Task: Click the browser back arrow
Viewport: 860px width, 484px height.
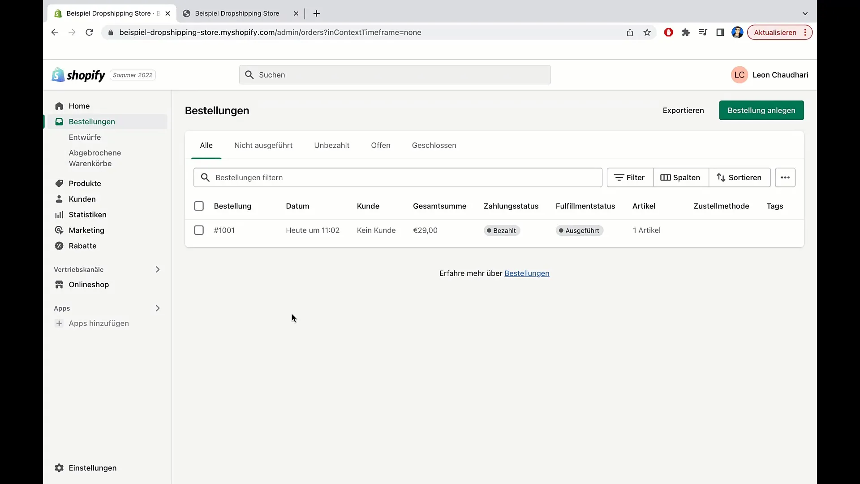Action: click(x=55, y=32)
